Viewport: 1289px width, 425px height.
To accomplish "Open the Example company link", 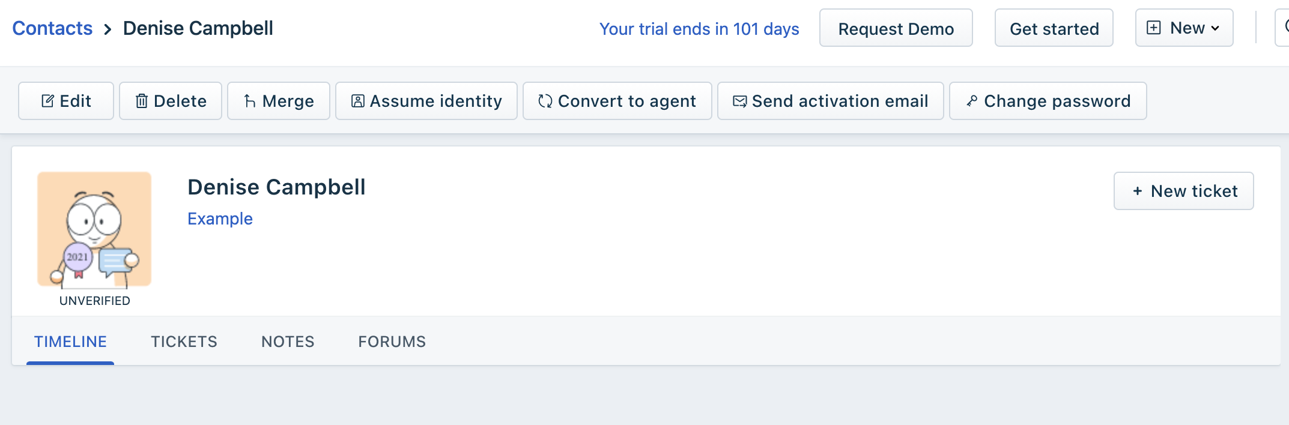I will 220,219.
